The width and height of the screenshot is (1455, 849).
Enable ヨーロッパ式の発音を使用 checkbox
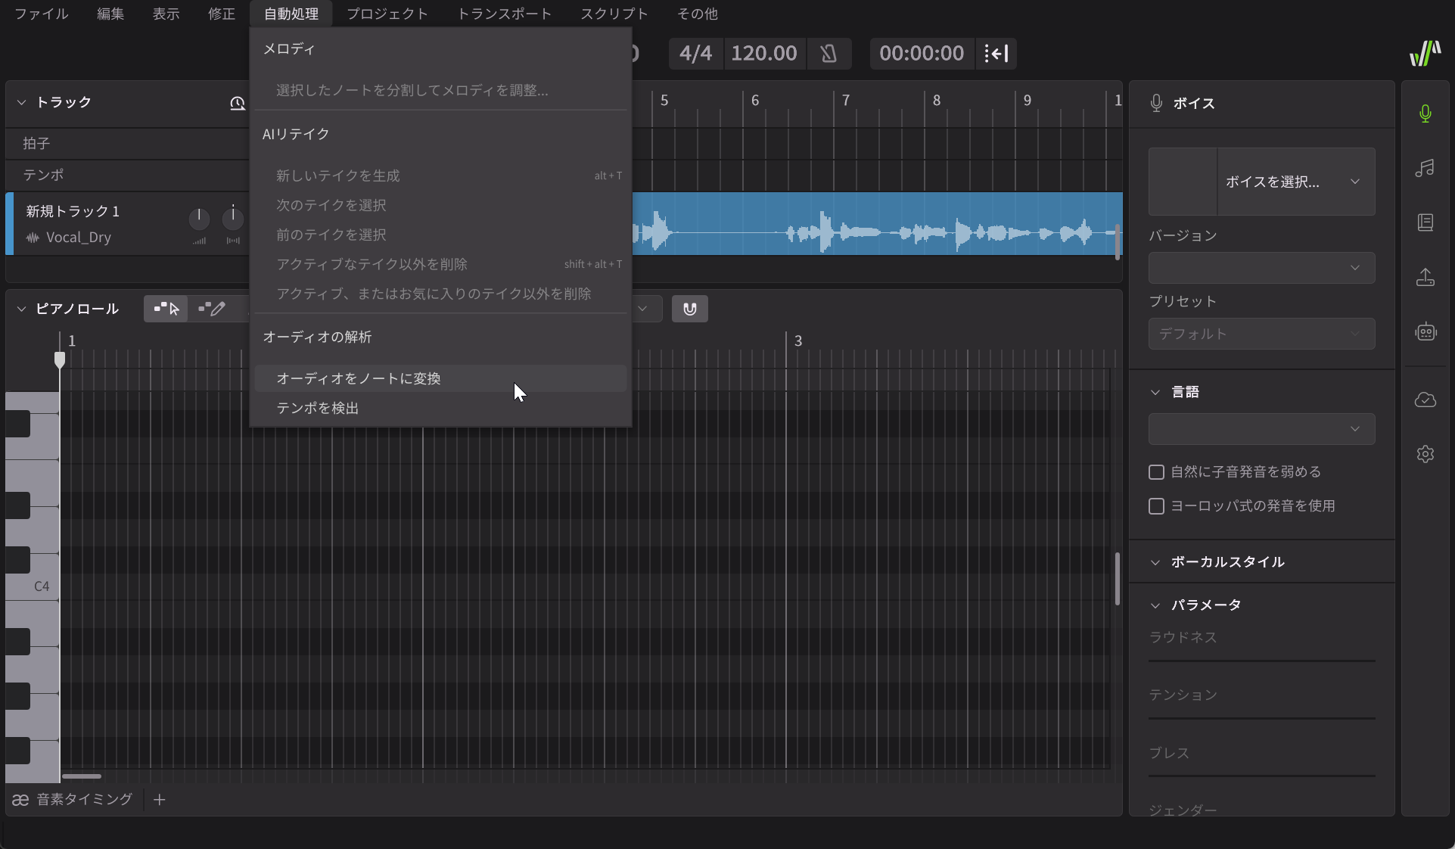(1156, 506)
